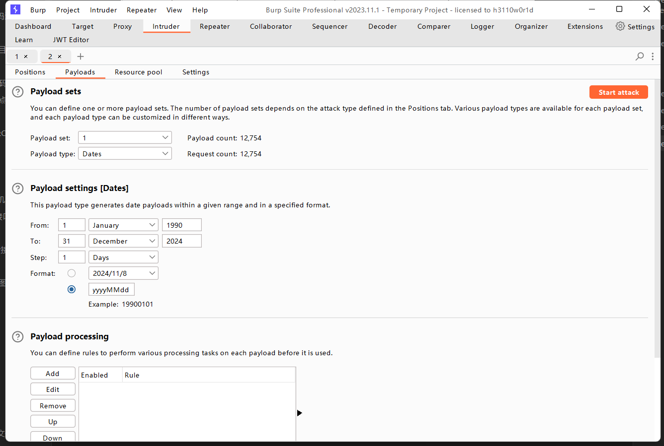Screen dimensions: 664x446
Task: Click Remove payload processing rule
Action: [53, 406]
